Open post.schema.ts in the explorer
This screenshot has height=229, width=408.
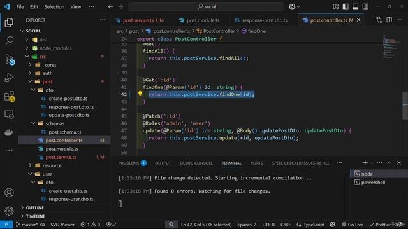pyautogui.click(x=65, y=132)
